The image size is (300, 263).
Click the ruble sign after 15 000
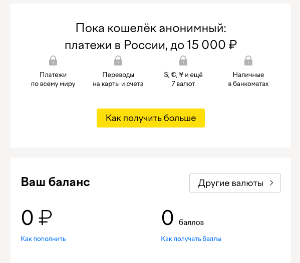point(233,45)
